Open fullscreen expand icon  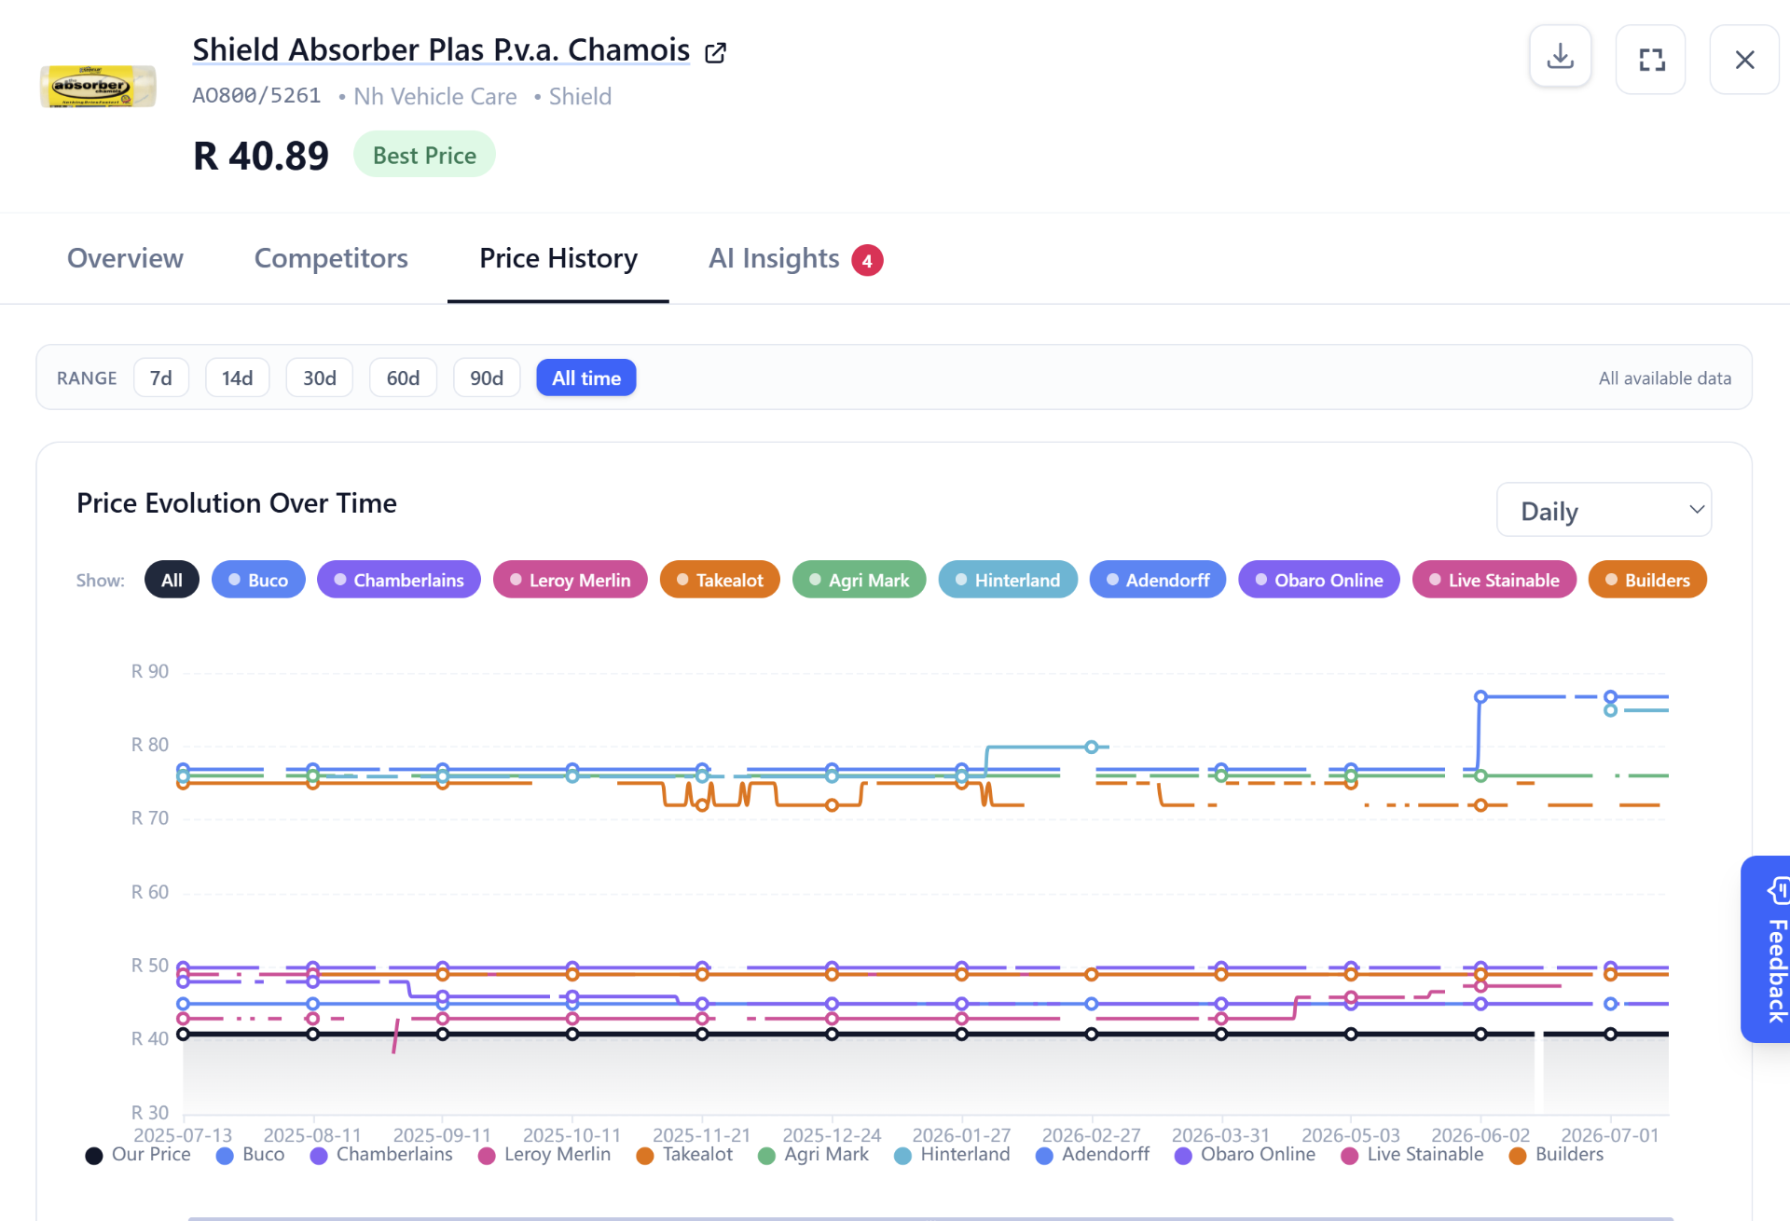(1651, 60)
